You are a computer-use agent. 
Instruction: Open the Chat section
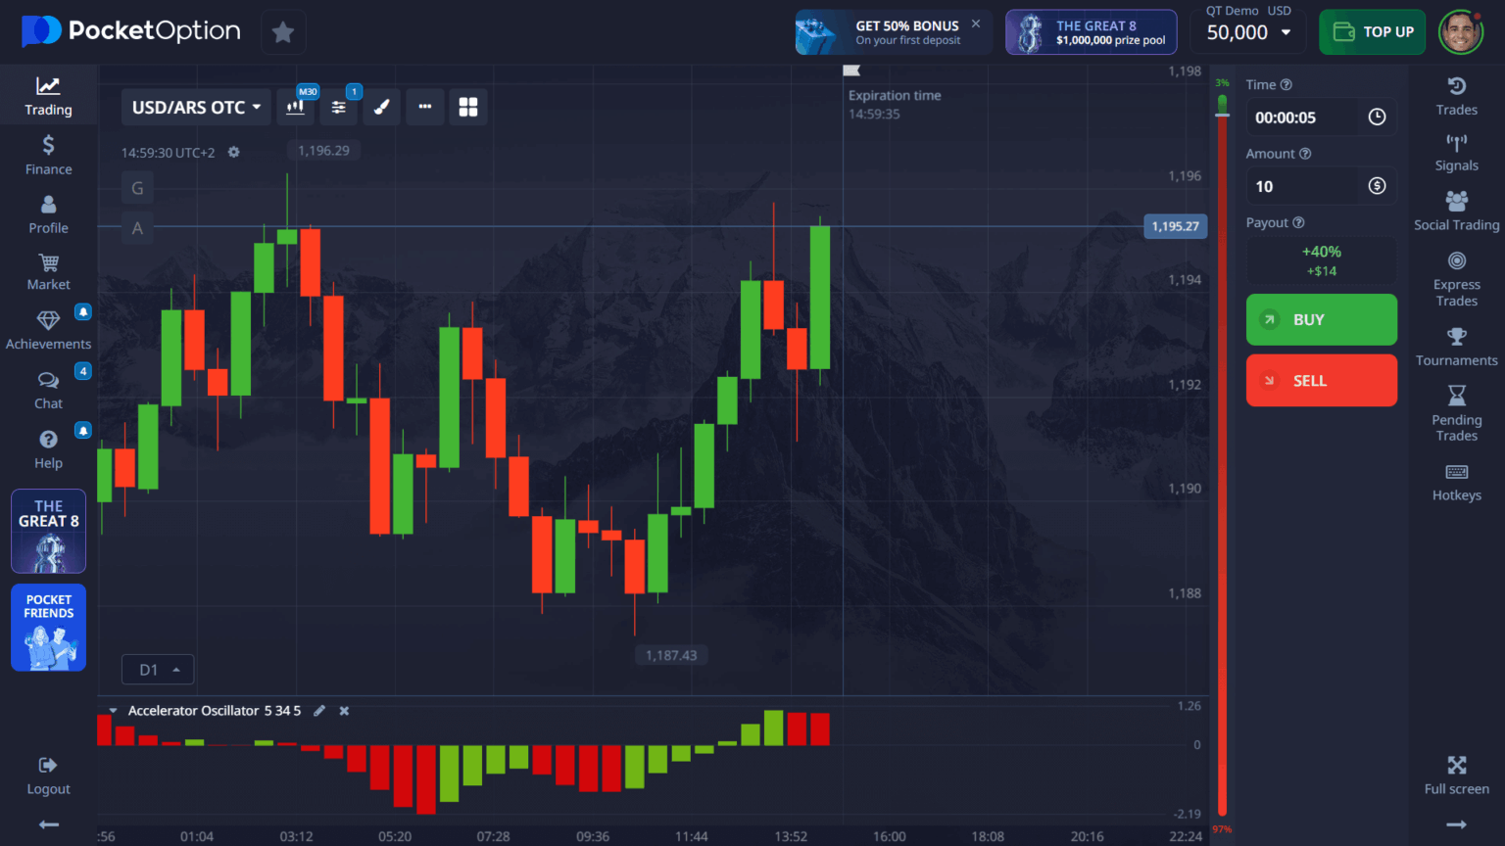48,391
